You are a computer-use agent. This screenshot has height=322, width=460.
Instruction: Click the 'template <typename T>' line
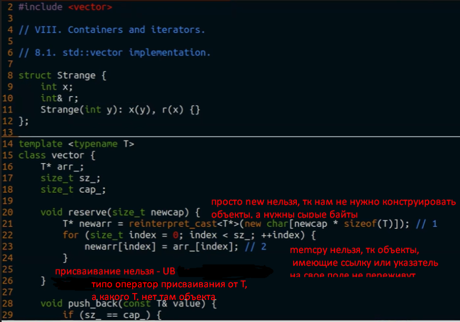pos(76,144)
